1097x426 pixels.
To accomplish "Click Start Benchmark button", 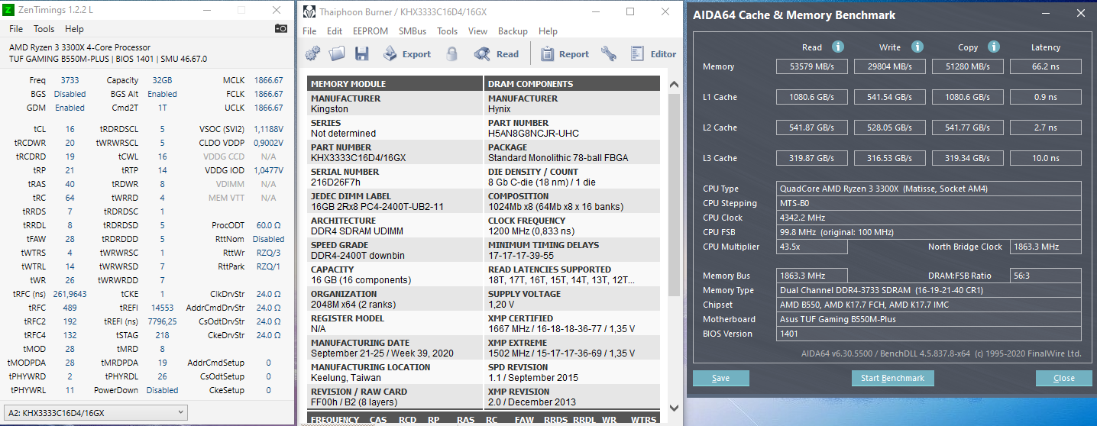I will click(892, 378).
